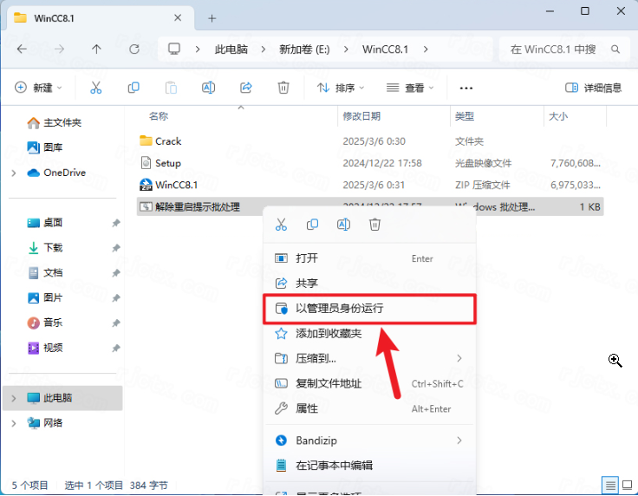Image resolution: width=638 pixels, height=496 pixels.
Task: Choose 打开 in the context menu
Action: click(x=369, y=258)
